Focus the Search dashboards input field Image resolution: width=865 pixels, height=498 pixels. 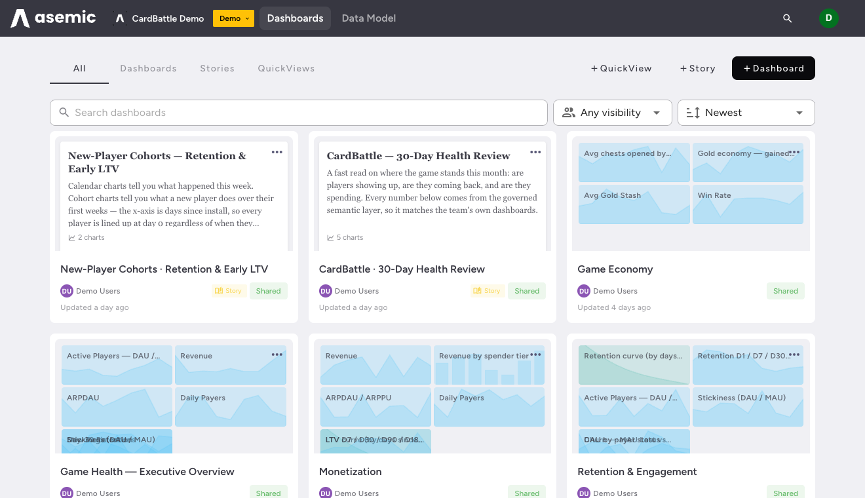(x=299, y=113)
